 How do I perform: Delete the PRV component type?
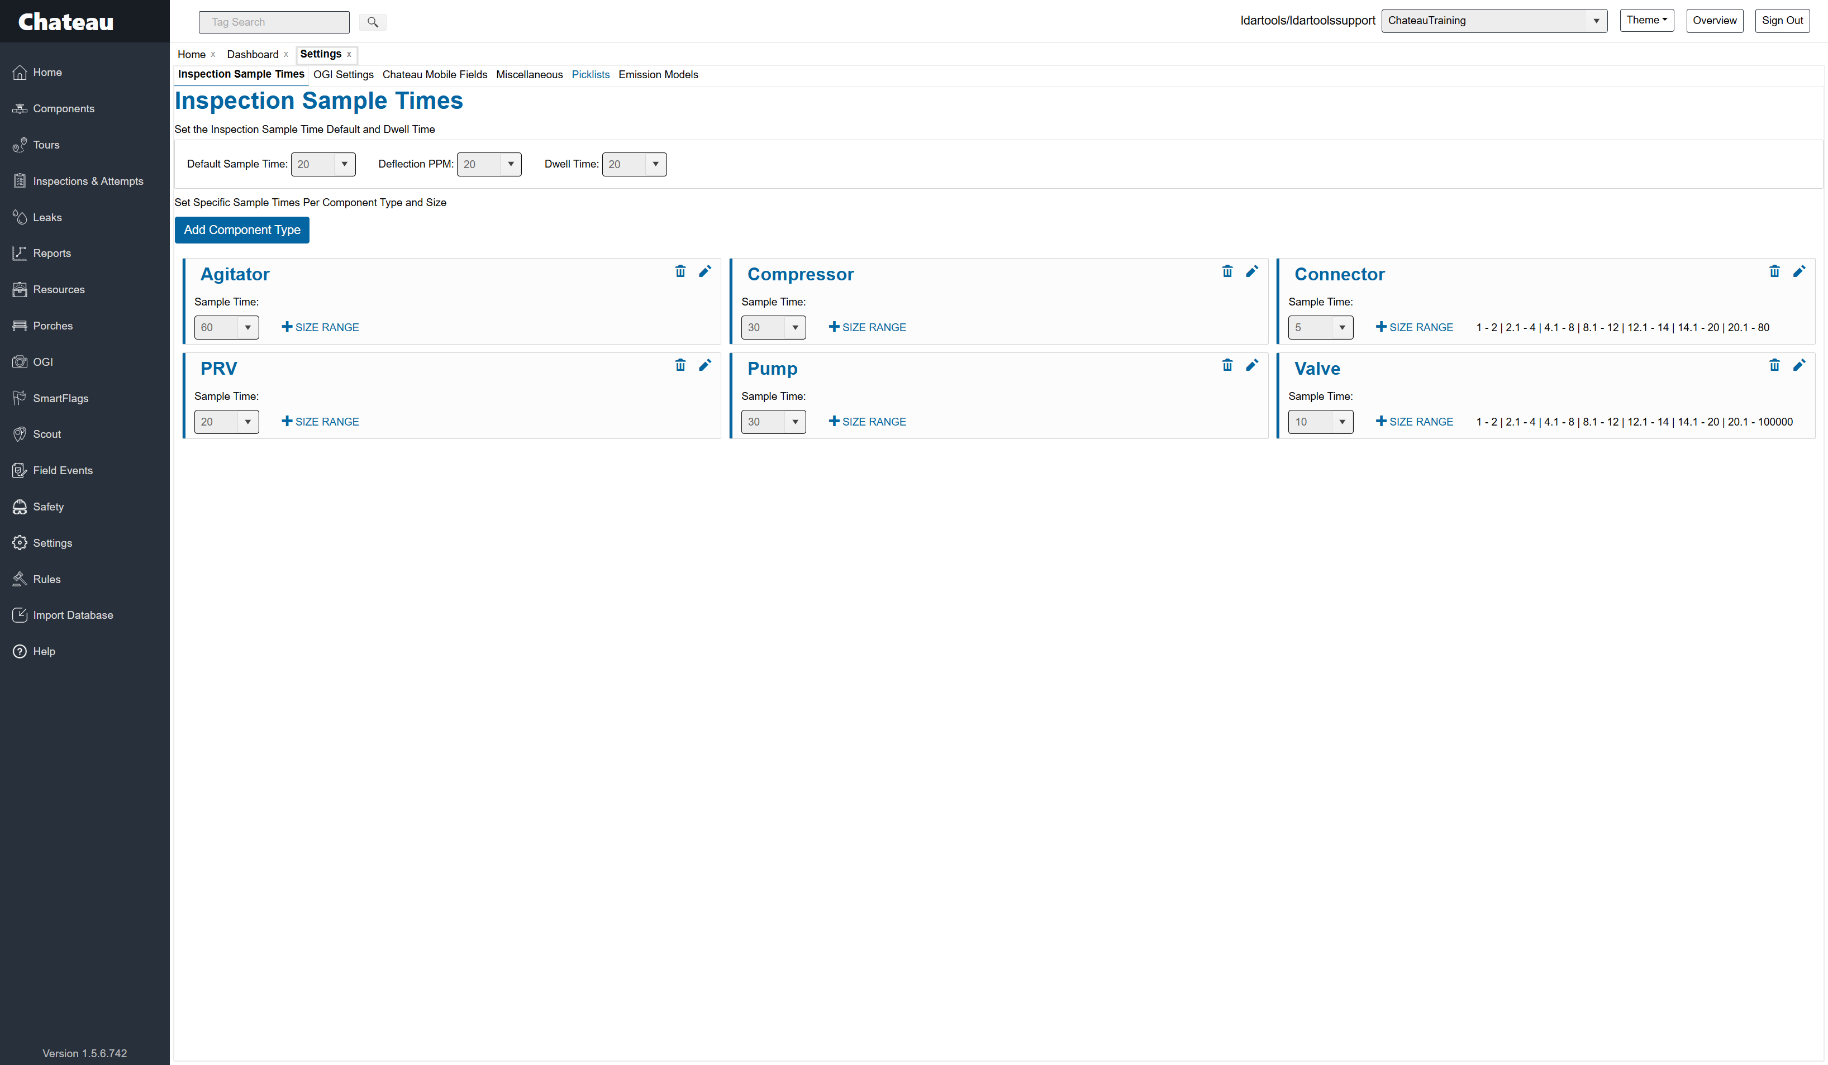click(x=680, y=365)
